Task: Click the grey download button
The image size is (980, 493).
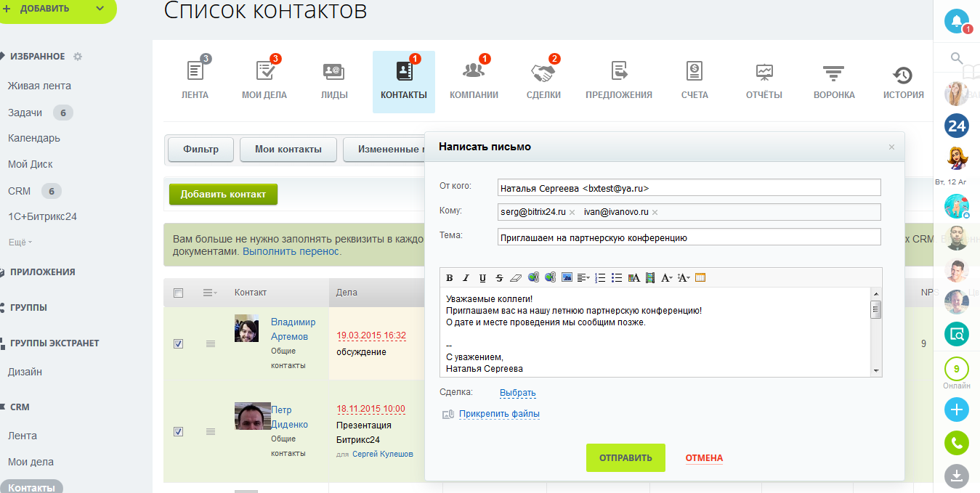Action: tap(957, 476)
